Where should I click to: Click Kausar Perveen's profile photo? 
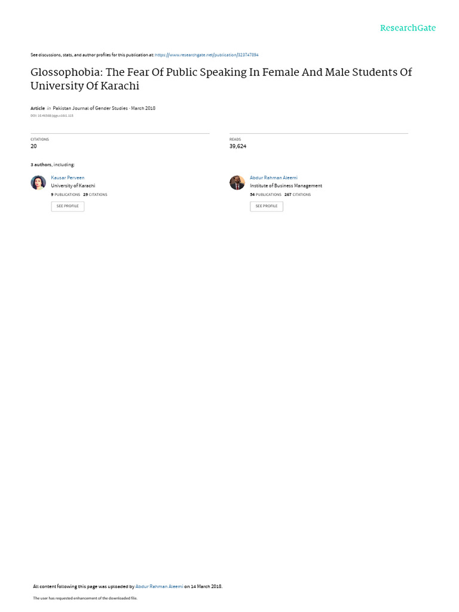38,183
